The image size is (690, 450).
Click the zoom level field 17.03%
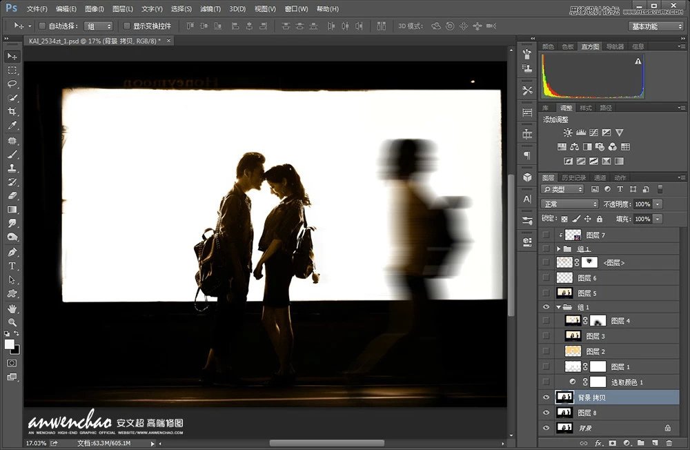click(x=36, y=443)
